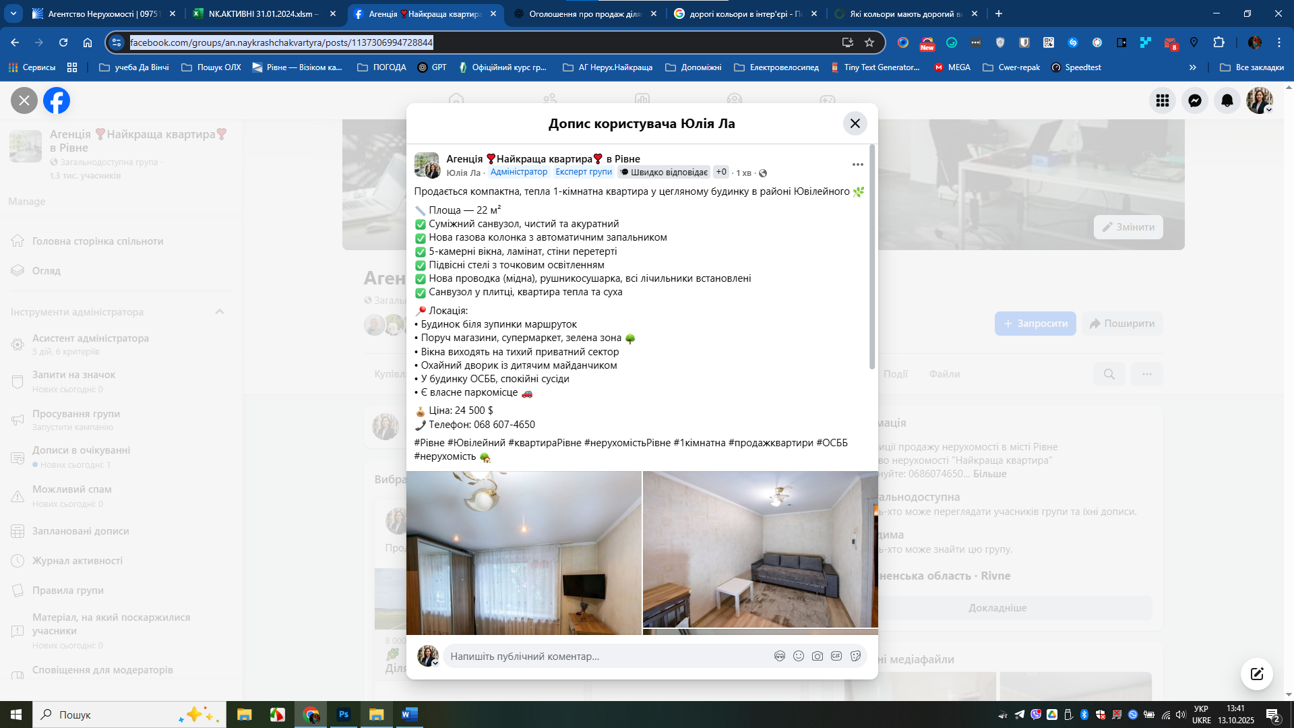Bookmark this page with star icon
This screenshot has height=728, width=1294.
(x=869, y=42)
